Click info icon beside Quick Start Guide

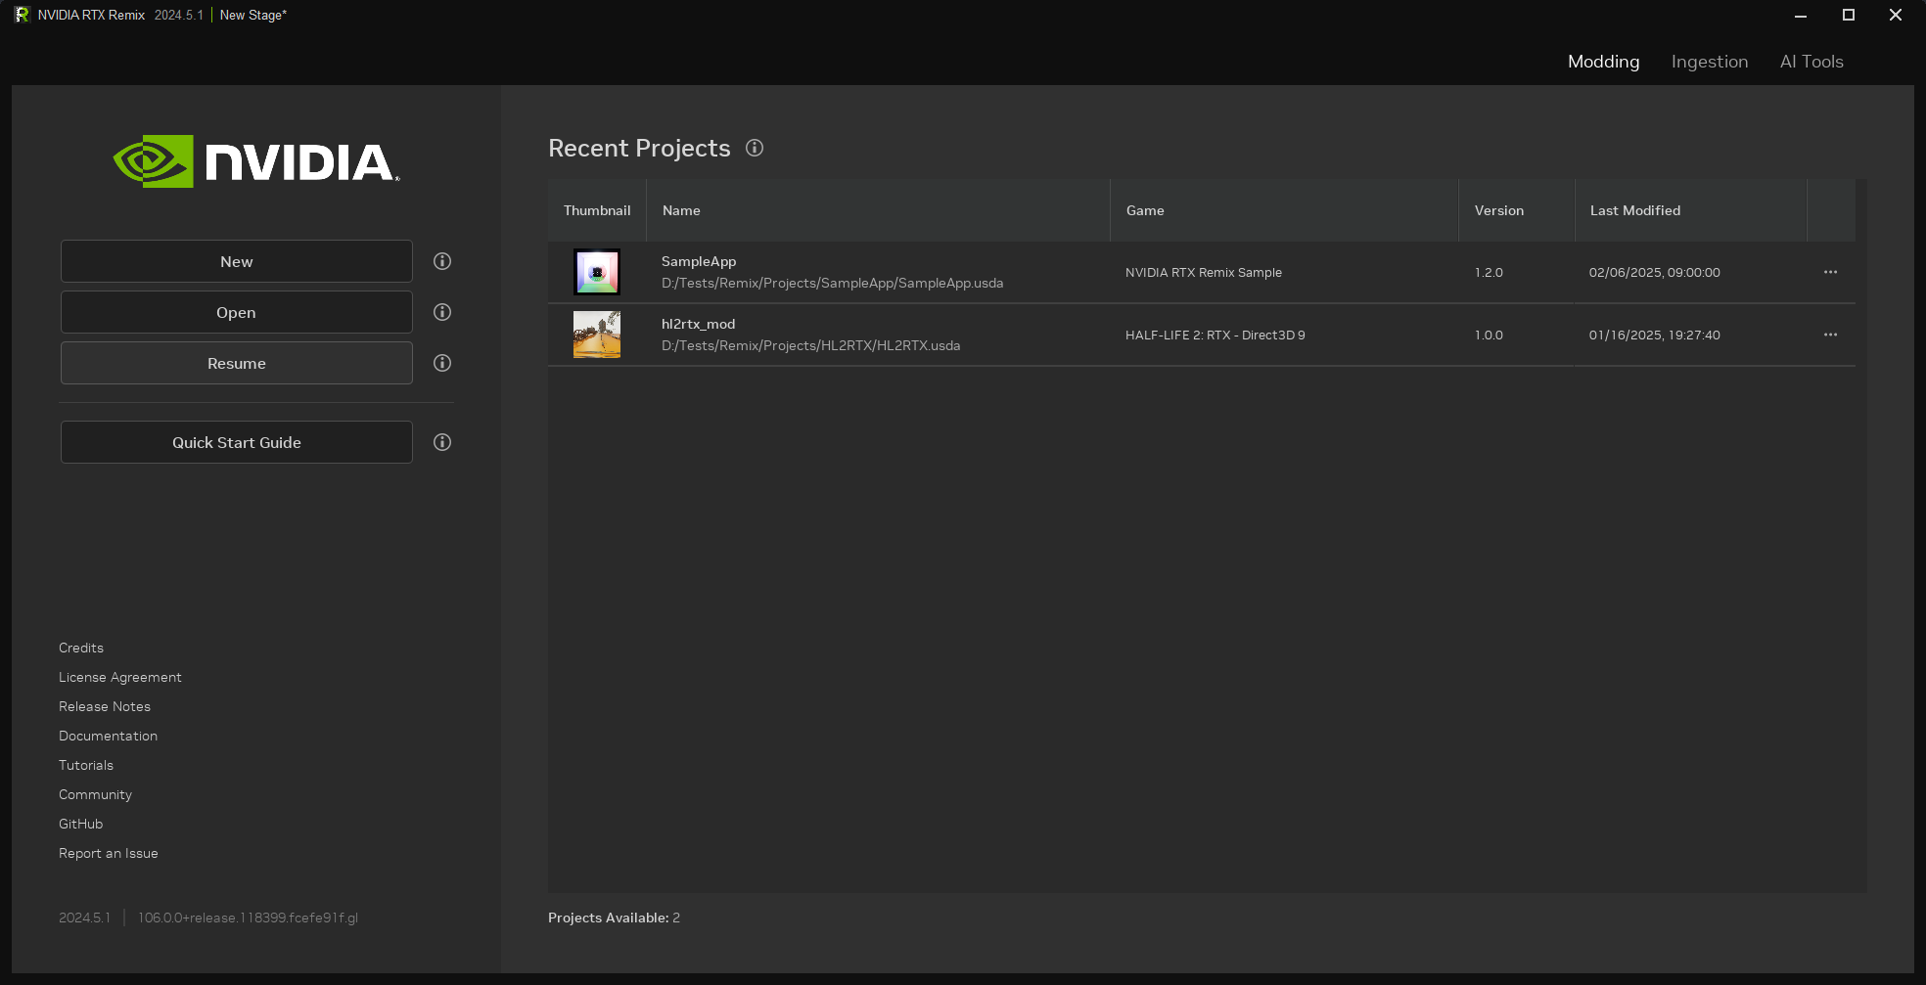(x=442, y=442)
